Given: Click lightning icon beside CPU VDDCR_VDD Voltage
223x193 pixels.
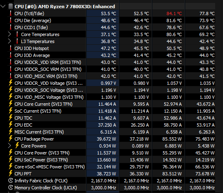Looking at the screenshot, I should [x=11, y=83].
